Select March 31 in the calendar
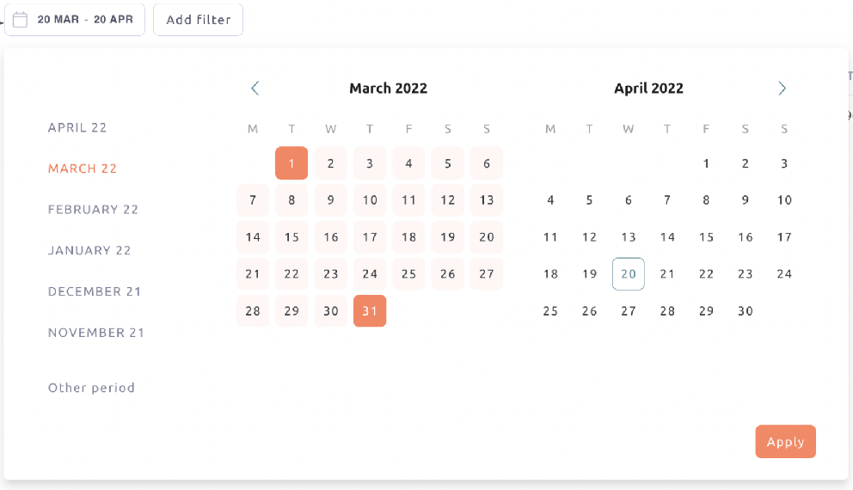This screenshot has height=490, width=853. tap(370, 311)
